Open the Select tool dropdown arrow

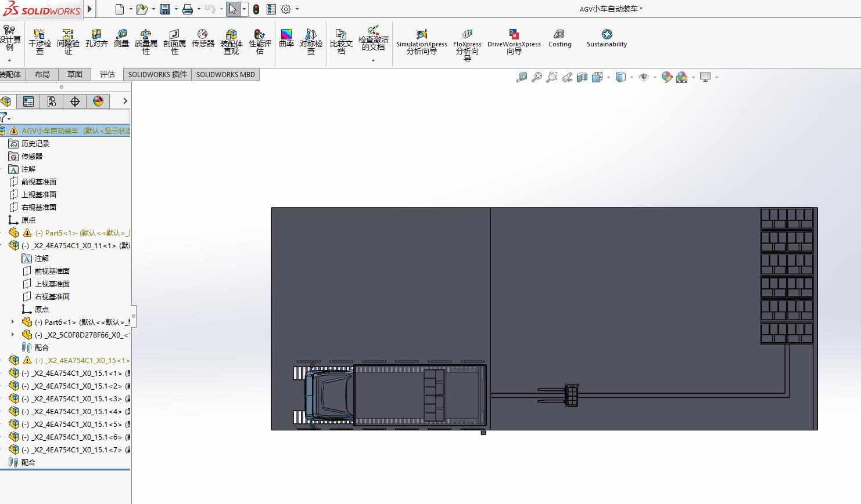pos(244,9)
